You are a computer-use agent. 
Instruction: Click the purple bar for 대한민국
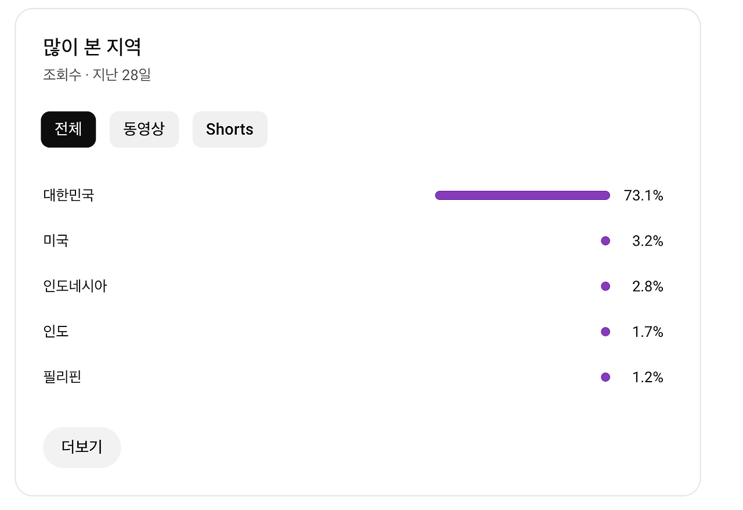pos(522,195)
